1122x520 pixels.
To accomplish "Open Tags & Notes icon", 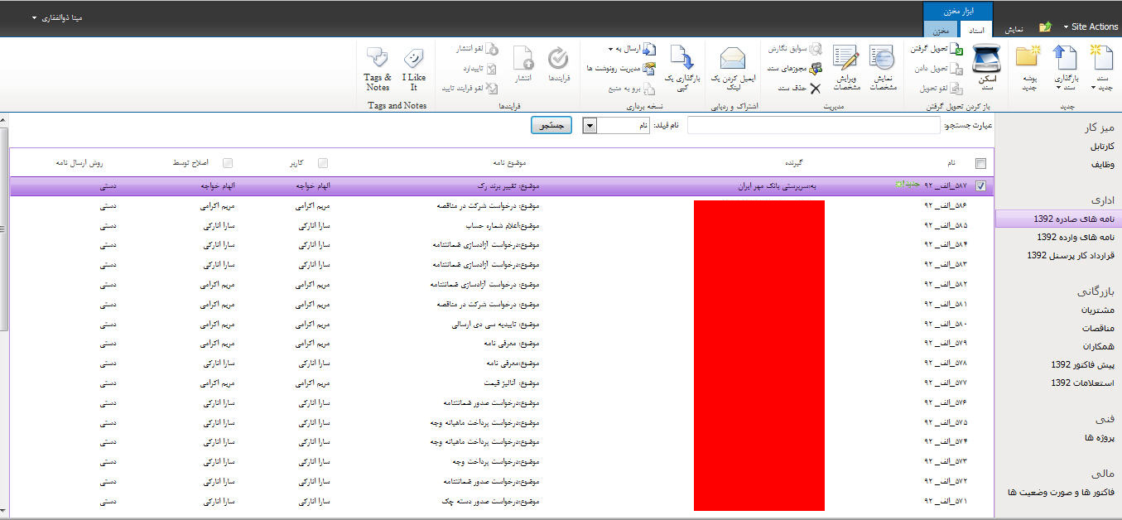I will pos(378,58).
